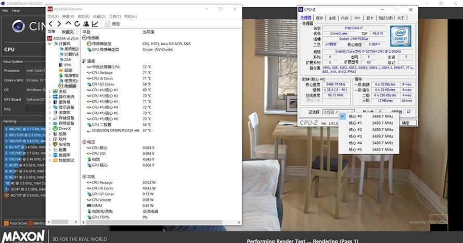Select 电源管理 power management icon
Image resolution: width=463 pixels, height=243 pixels.
tap(60, 75)
